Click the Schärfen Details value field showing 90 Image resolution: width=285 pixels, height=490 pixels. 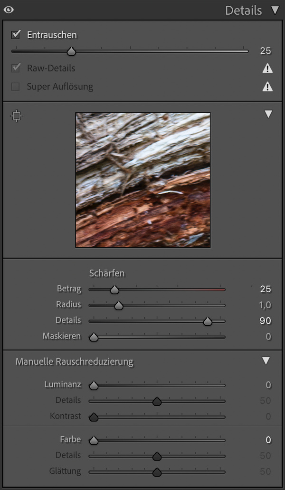click(x=265, y=321)
